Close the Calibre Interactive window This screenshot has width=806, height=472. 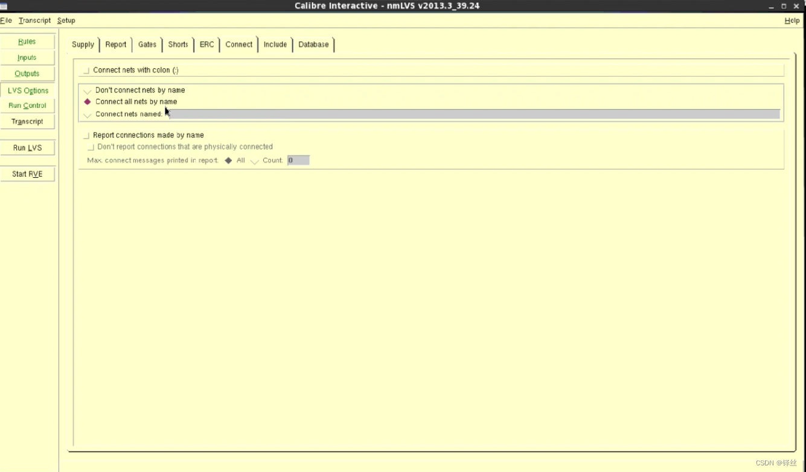tap(796, 6)
